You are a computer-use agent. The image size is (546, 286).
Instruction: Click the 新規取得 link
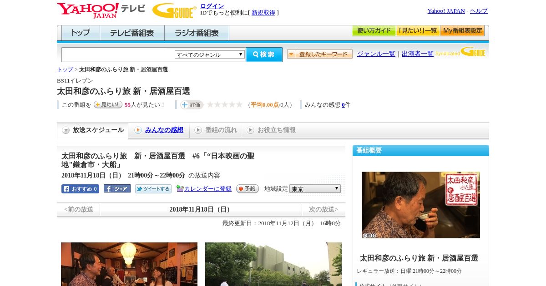pyautogui.click(x=263, y=13)
